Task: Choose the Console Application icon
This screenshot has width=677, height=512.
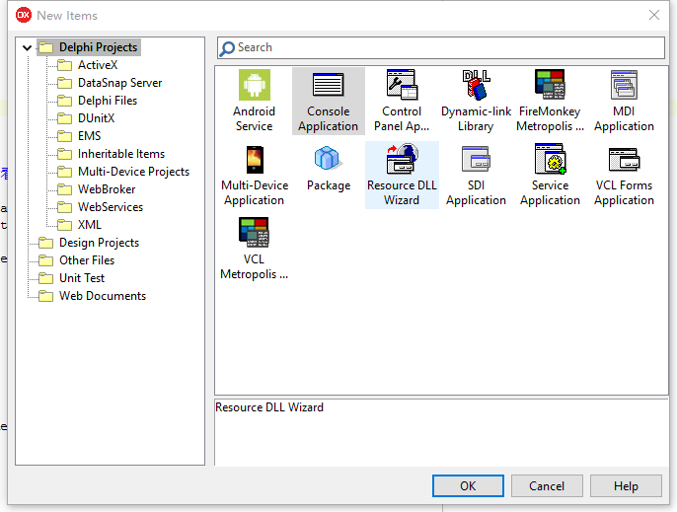Action: pyautogui.click(x=328, y=85)
